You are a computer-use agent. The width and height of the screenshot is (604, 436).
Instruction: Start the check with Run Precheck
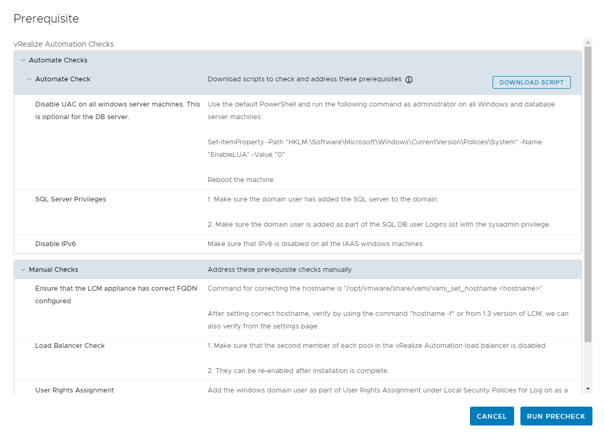point(556,416)
